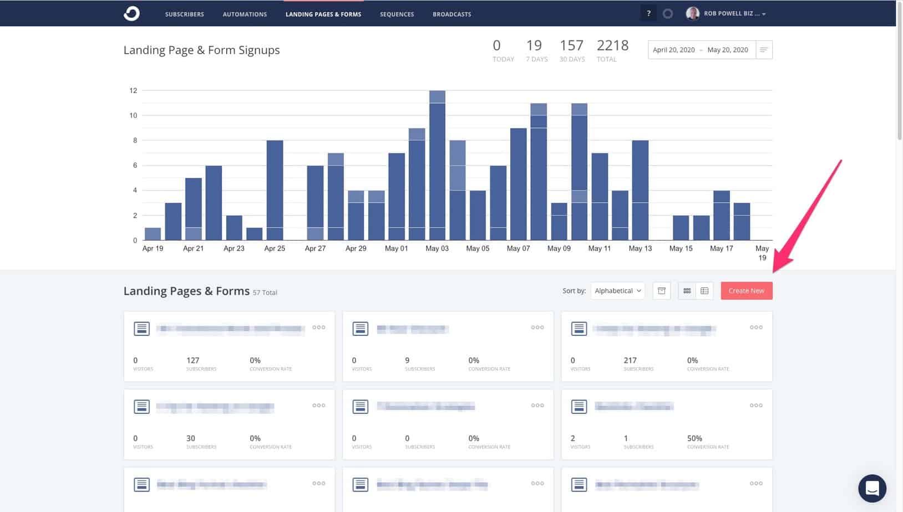Open three-dot menu on the 50% conversion card
The image size is (903, 512).
pos(756,406)
